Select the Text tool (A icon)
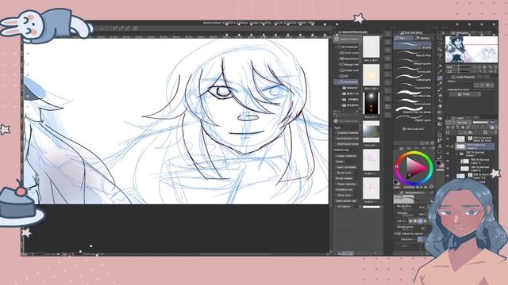The height and width of the screenshot is (285, 508). click(x=440, y=146)
